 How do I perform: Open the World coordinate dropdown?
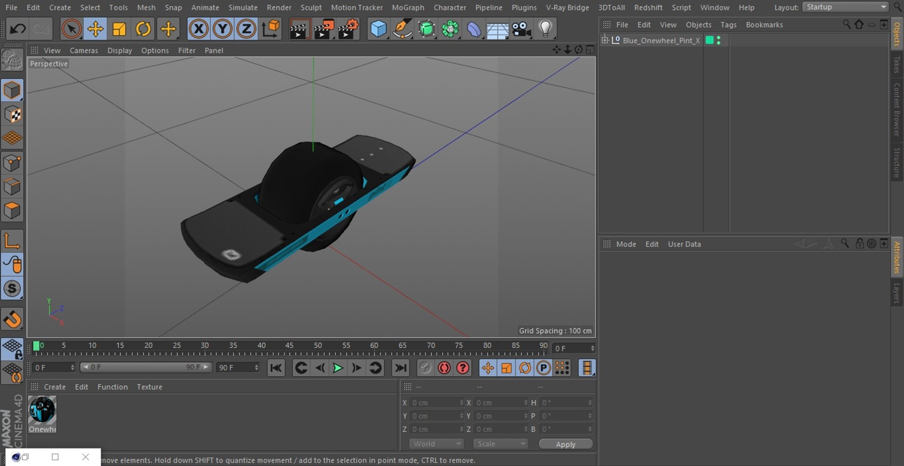[436, 443]
